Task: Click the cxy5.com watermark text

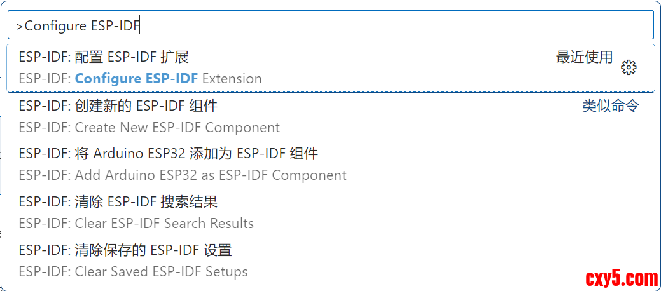Action: click(621, 278)
